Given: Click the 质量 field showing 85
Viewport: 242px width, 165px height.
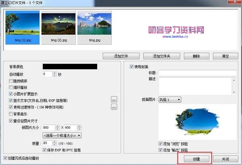Looking at the screenshot, I should (47, 143).
